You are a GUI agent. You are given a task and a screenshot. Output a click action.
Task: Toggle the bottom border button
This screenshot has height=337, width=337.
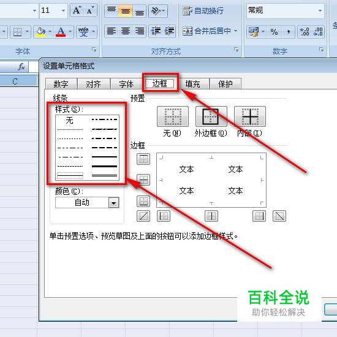tap(143, 201)
